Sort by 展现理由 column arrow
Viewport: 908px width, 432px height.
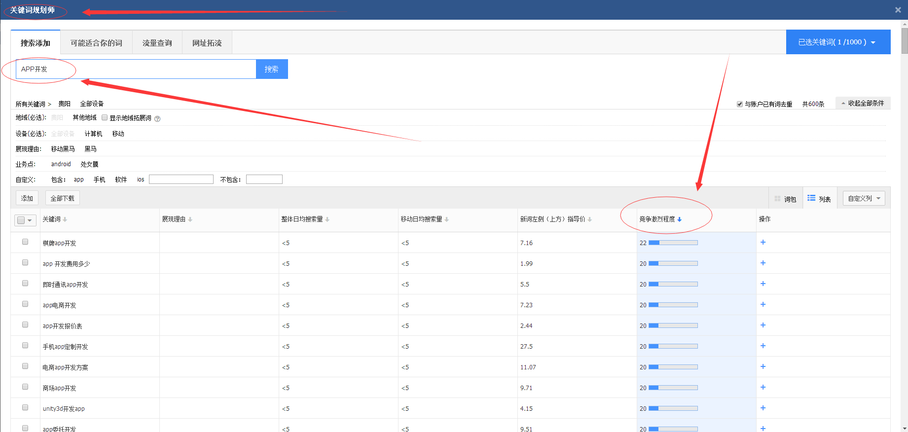tap(190, 219)
